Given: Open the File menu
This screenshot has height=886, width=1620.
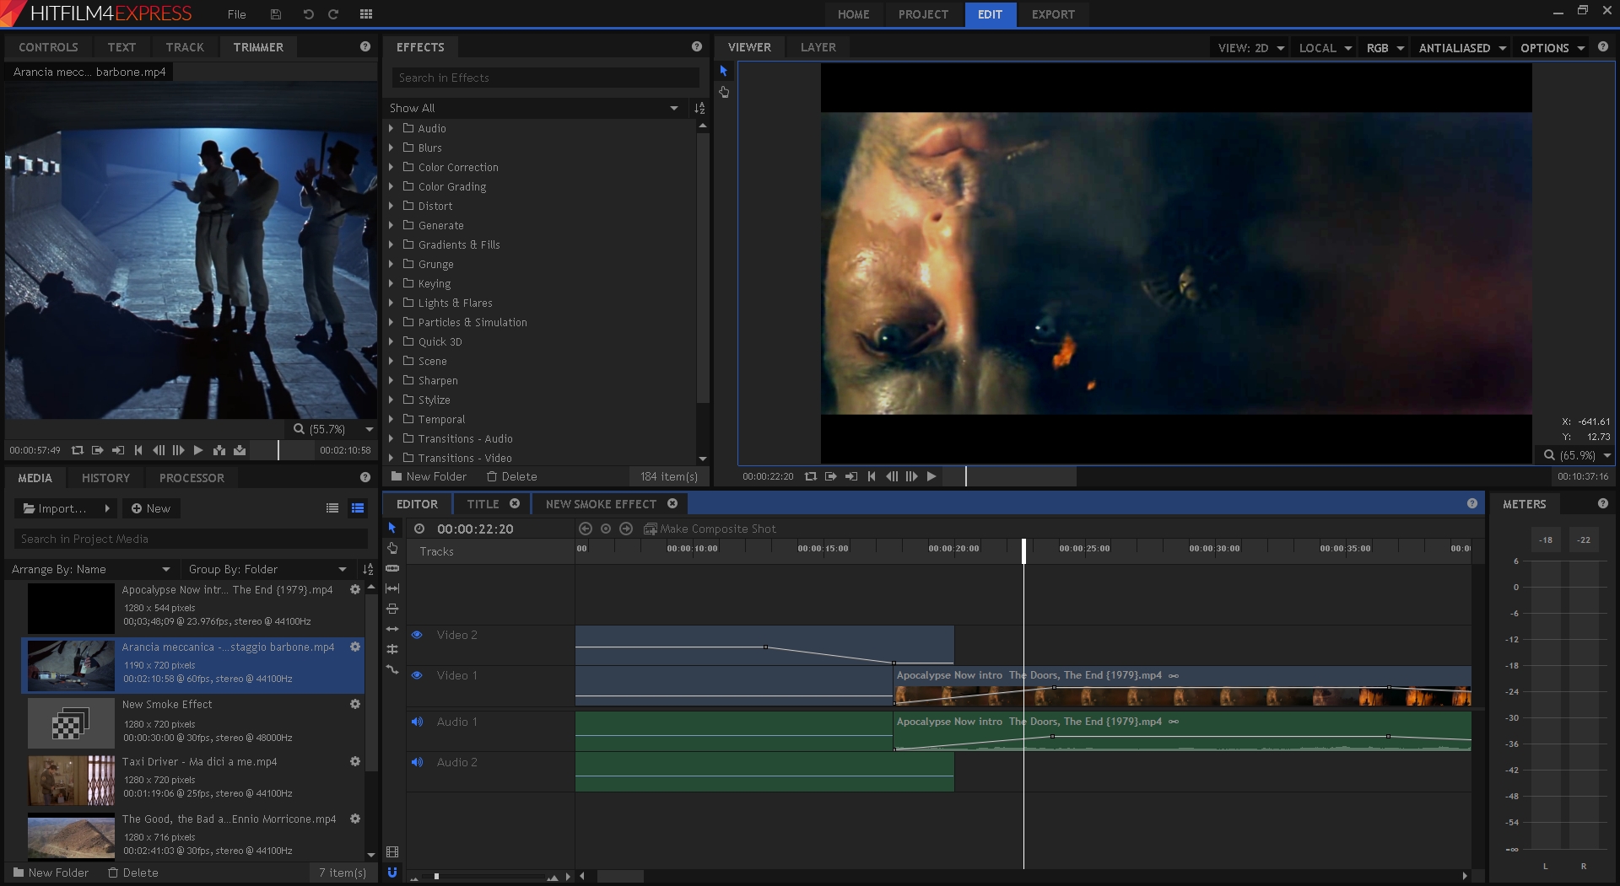Looking at the screenshot, I should [x=237, y=14].
